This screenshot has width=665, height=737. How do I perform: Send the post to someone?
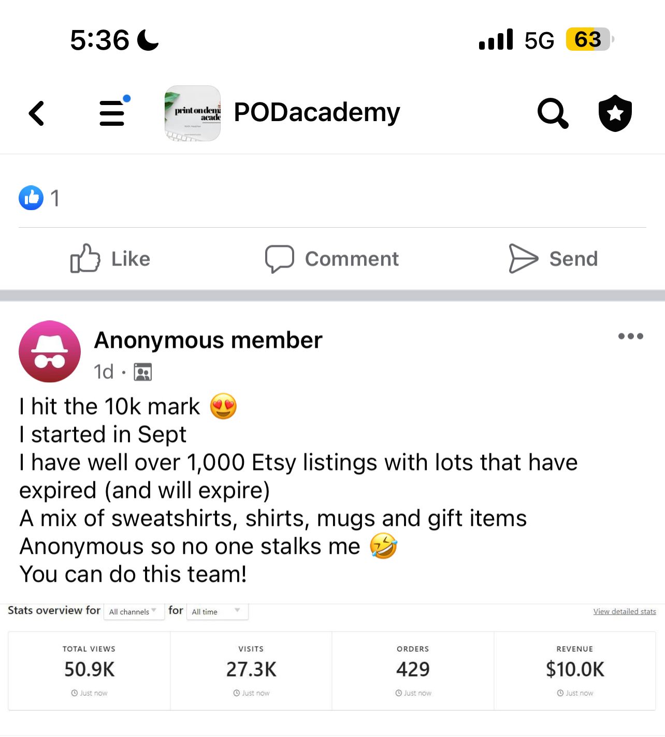tap(553, 258)
